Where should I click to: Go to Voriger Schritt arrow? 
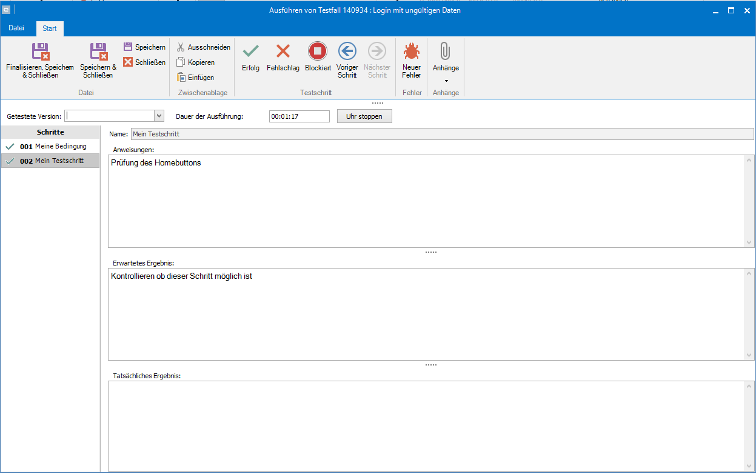[x=347, y=52]
